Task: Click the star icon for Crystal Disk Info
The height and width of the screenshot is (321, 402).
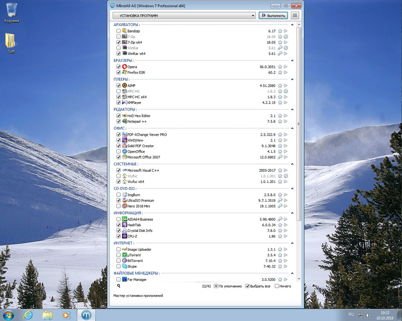Action: (x=280, y=230)
